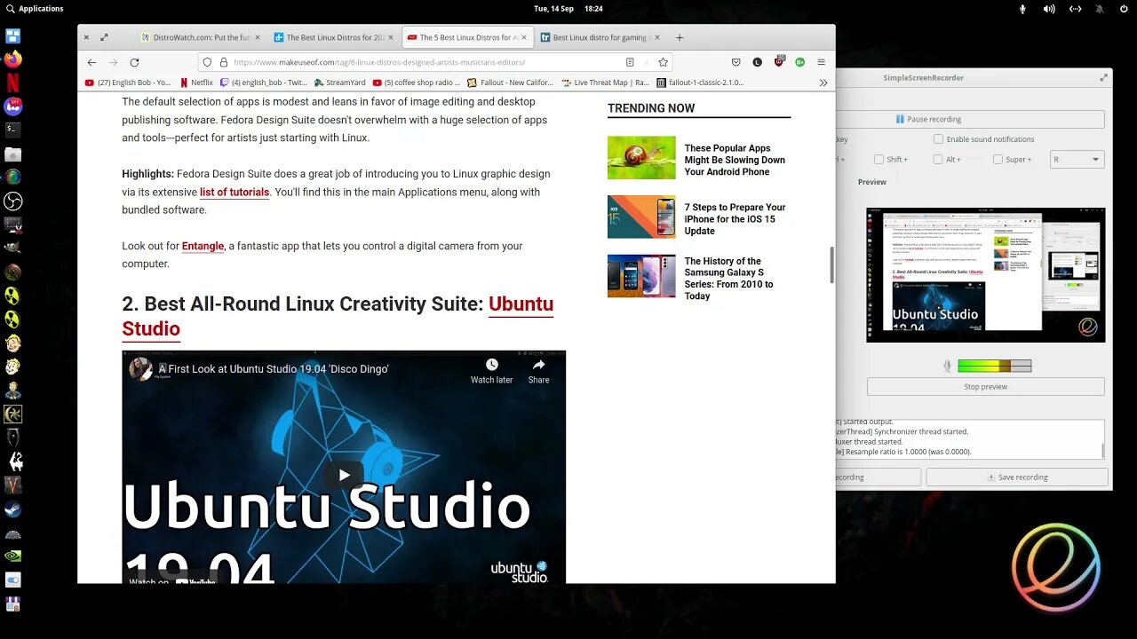Toggle the Alt + hotkey checkbox
1137x639 pixels.
click(938, 160)
